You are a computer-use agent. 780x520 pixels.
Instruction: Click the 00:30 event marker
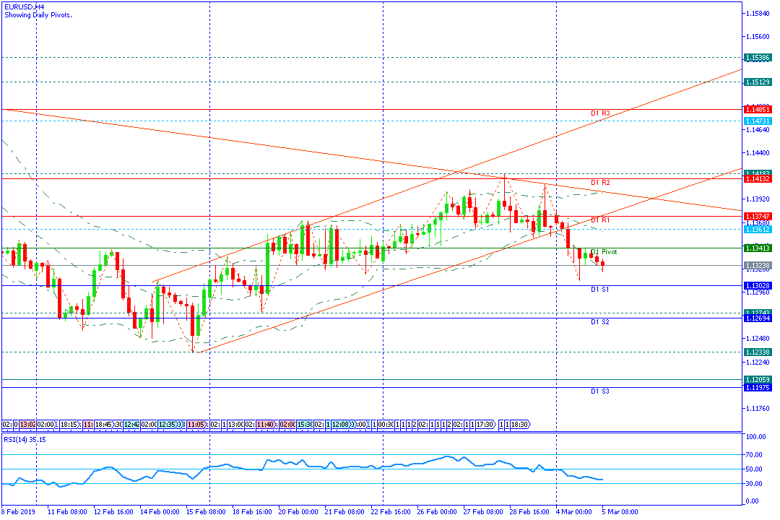point(386,425)
